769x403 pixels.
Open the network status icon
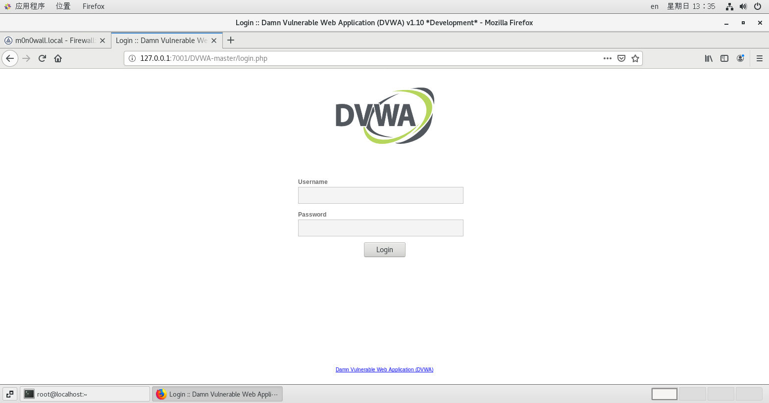pos(729,6)
